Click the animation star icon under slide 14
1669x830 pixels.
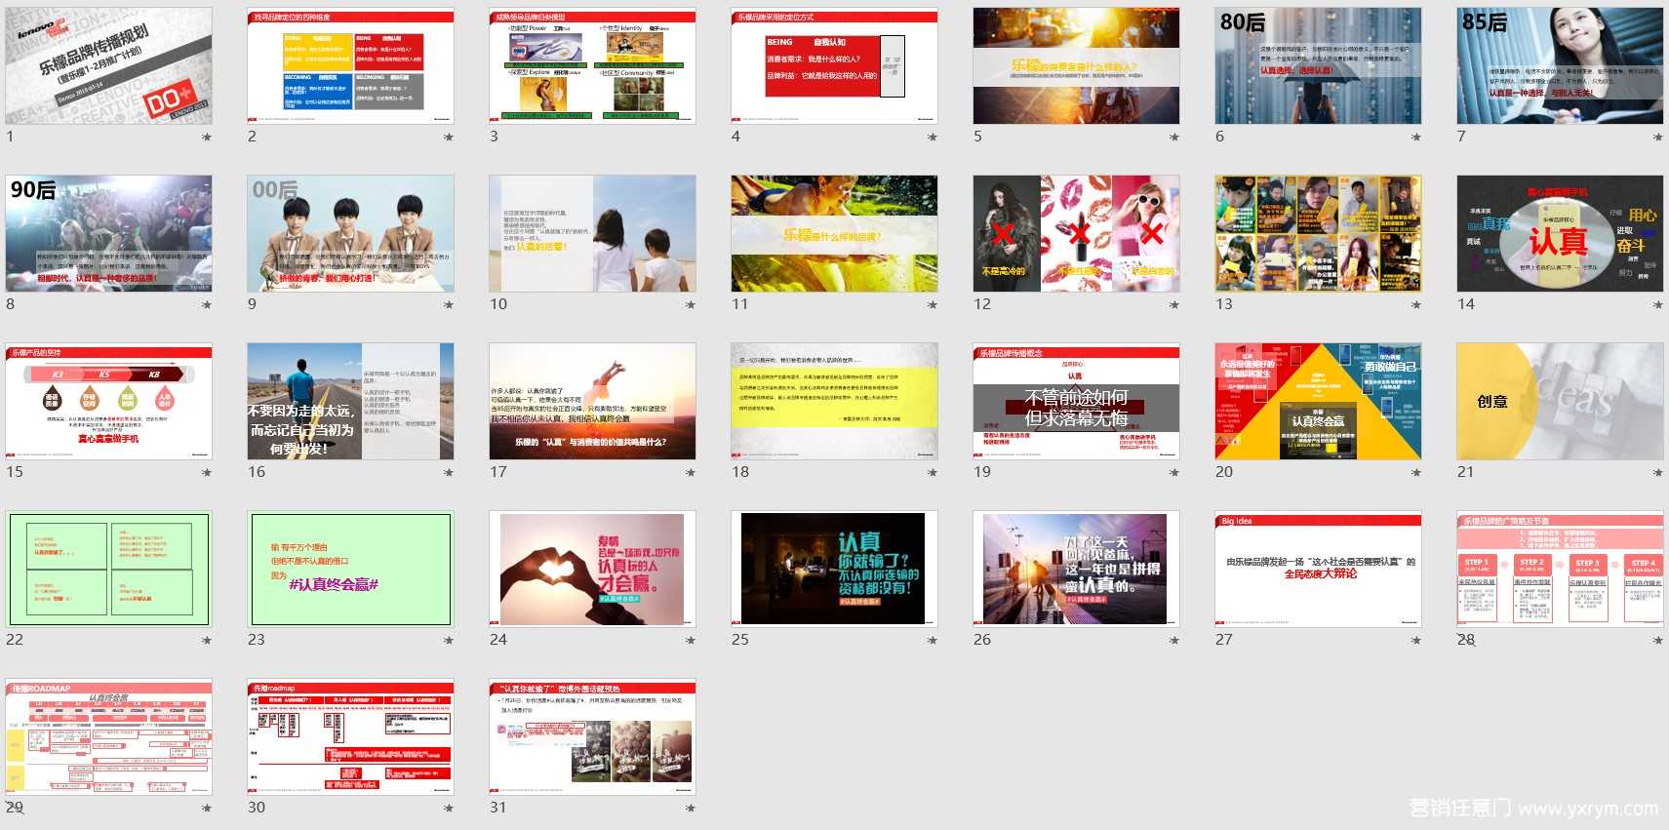tap(1658, 305)
